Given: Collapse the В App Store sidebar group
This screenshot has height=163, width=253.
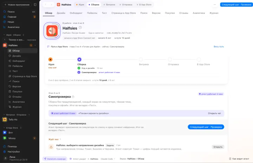Looking at the screenshot, I should (4, 128).
